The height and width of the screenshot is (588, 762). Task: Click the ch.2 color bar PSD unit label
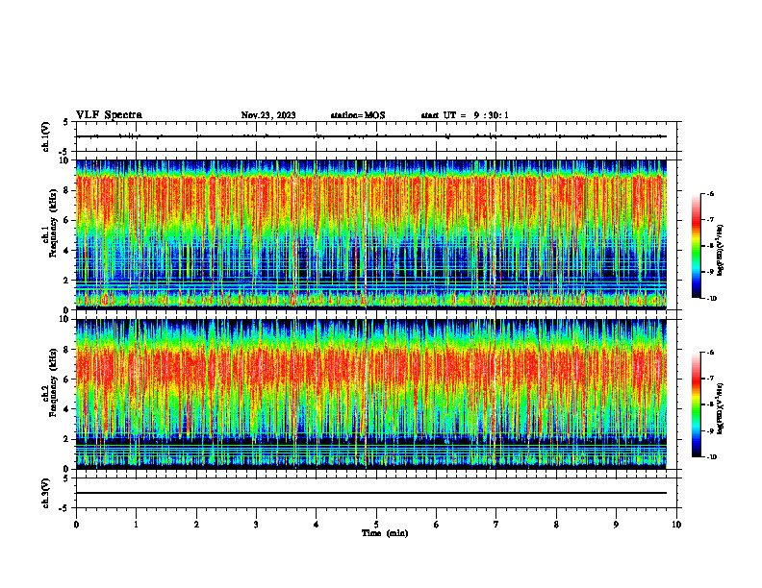[721, 408]
